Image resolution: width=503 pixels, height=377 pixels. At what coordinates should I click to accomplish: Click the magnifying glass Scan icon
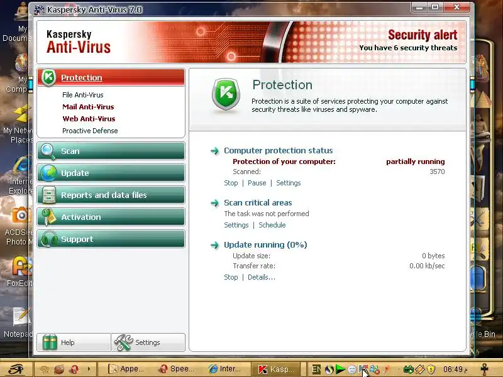pos(48,151)
